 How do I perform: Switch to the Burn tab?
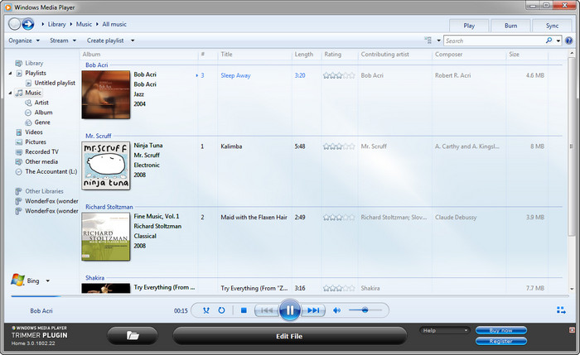tap(511, 26)
